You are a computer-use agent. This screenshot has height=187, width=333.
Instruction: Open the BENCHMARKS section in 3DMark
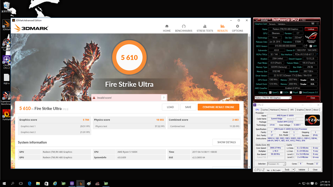[x=184, y=28]
